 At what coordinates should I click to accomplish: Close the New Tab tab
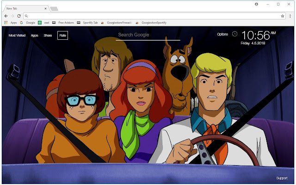point(45,8)
